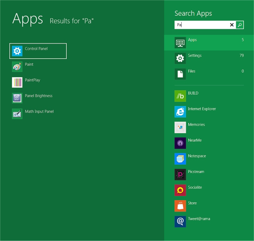The image size is (254, 241).
Task: Click the Paint result label
Action: pyautogui.click(x=29, y=65)
